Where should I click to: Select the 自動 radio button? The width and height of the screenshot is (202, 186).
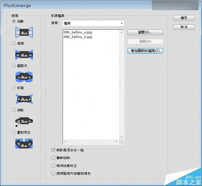point(14,21)
